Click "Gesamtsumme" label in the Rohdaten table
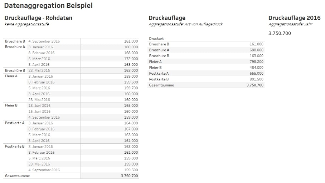The width and height of the screenshot is (325, 183). pyautogui.click(x=17, y=176)
